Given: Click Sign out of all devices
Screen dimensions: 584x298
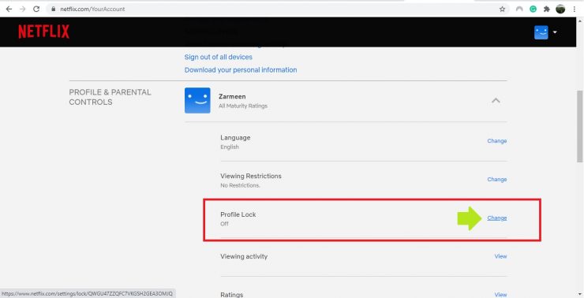Looking at the screenshot, I should pos(219,57).
